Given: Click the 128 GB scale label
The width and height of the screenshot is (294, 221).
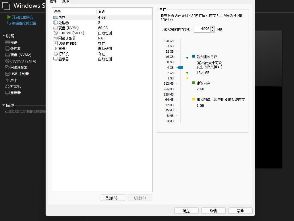Looking at the screenshot, I should click(x=169, y=41).
